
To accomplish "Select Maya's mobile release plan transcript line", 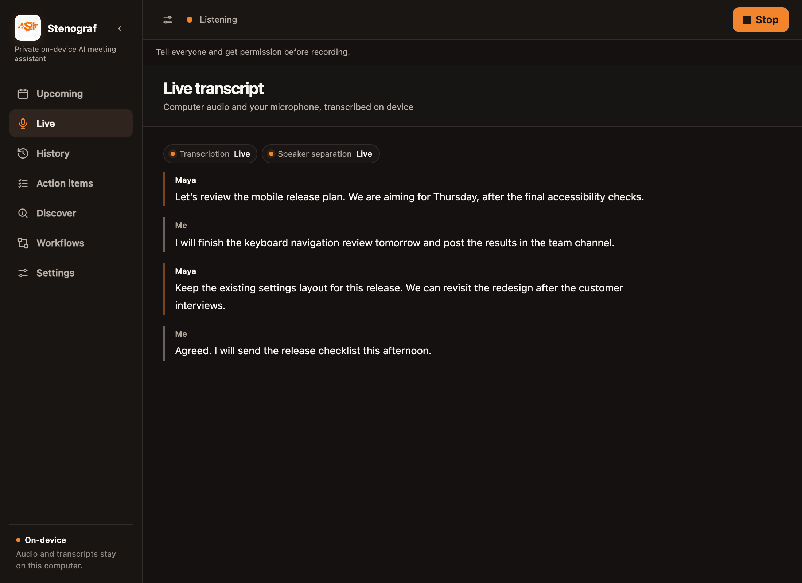I will (x=409, y=197).
